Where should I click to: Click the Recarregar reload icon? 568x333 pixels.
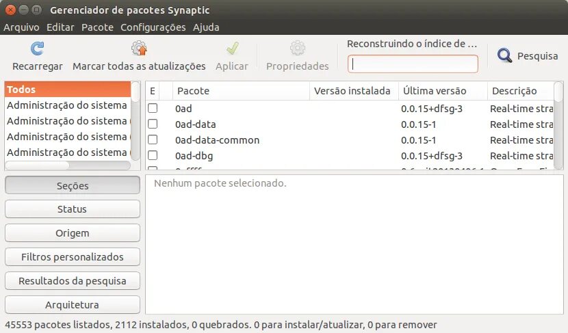click(x=38, y=49)
